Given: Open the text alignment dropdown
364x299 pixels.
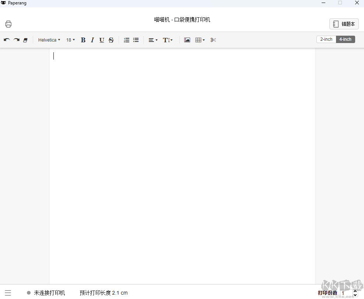Looking at the screenshot, I should pyautogui.click(x=153, y=40).
